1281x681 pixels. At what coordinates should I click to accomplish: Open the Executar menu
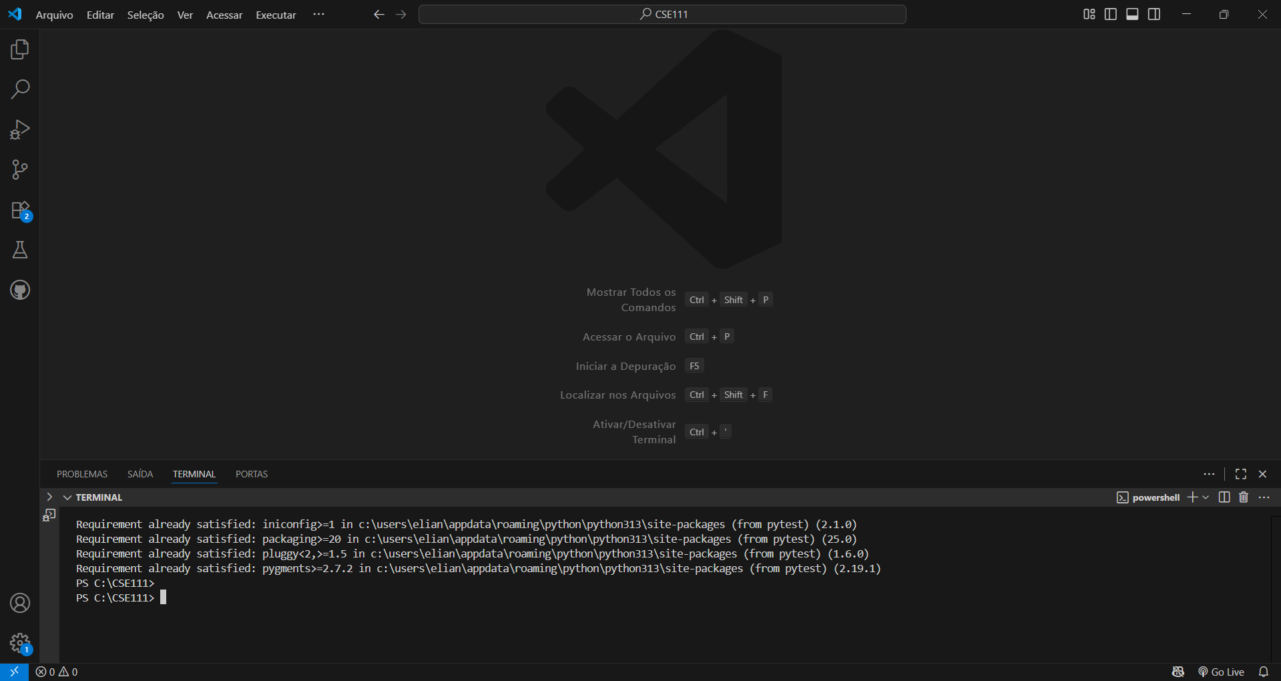276,15
